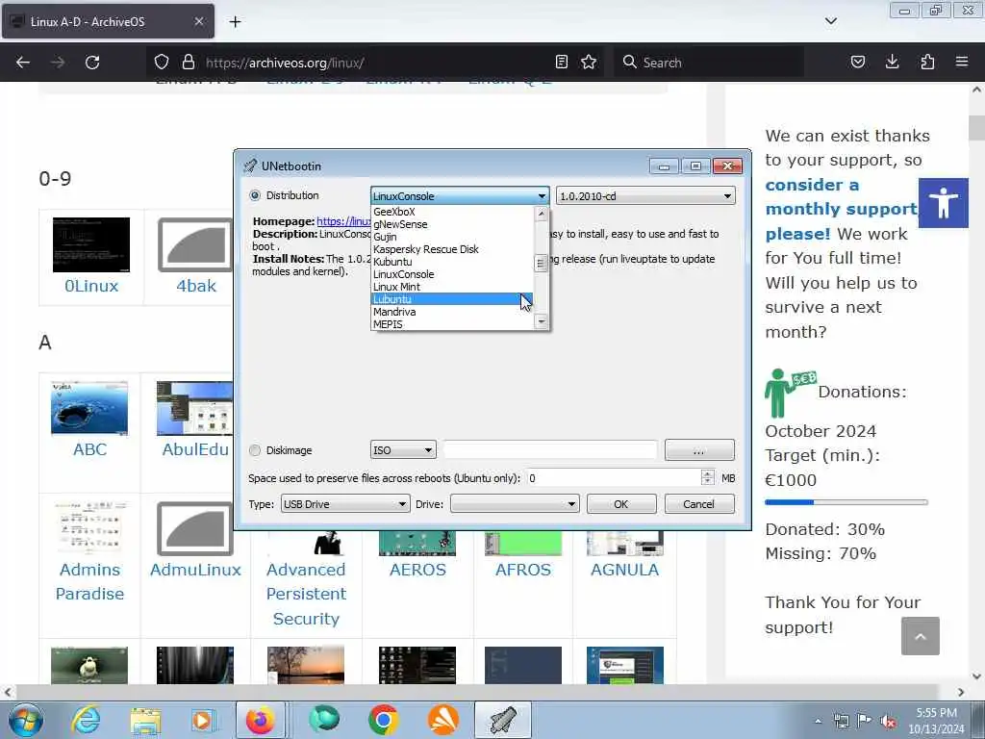Click the UNetbootin Cancel button
The width and height of the screenshot is (985, 739).
click(699, 504)
